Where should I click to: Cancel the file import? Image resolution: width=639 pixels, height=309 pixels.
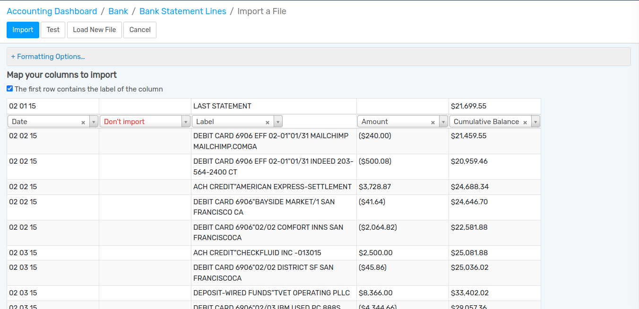(140, 30)
